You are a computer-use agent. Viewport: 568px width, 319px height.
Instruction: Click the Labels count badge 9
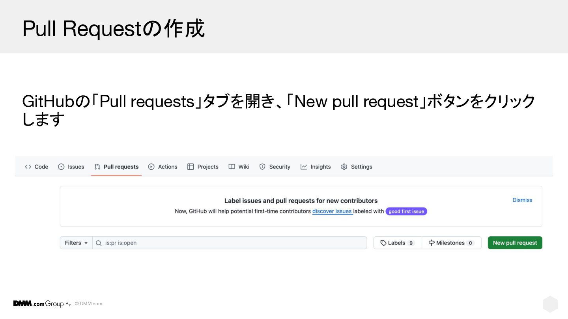point(411,243)
